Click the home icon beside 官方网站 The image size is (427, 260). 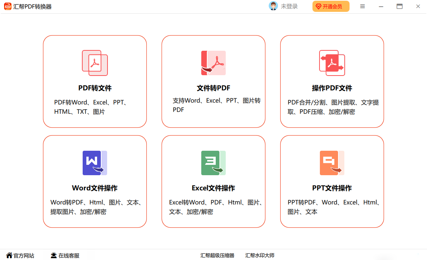coord(9,255)
